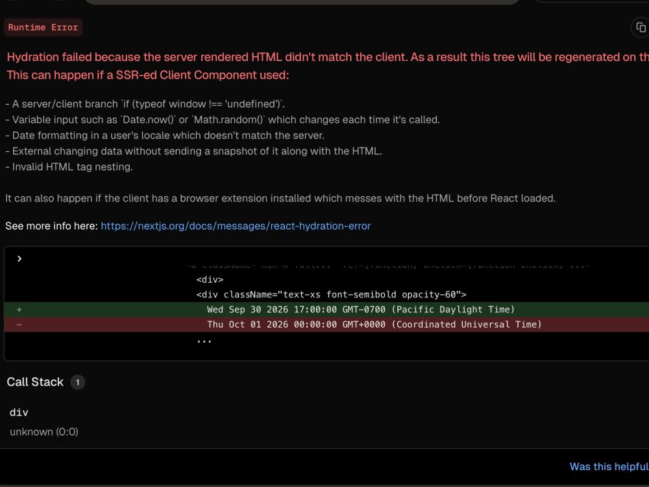Click the Runtime Error badge icon
The width and height of the screenshot is (649, 487).
pos(43,27)
